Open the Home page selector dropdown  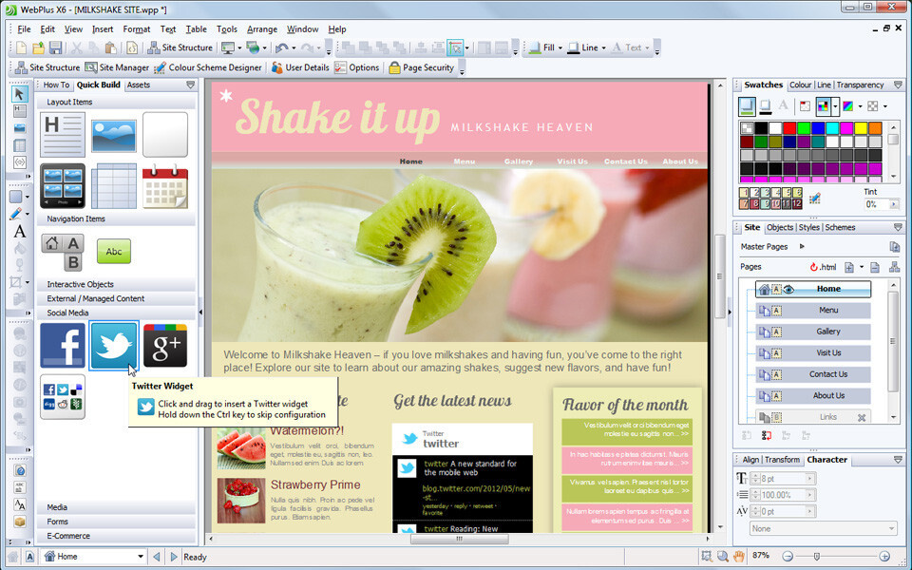[141, 557]
